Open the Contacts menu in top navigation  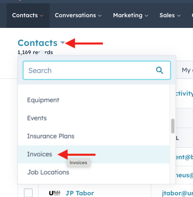[28, 16]
